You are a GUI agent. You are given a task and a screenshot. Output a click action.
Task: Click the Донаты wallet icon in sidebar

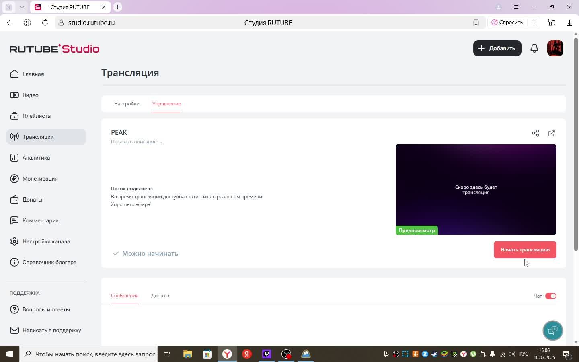click(x=14, y=200)
